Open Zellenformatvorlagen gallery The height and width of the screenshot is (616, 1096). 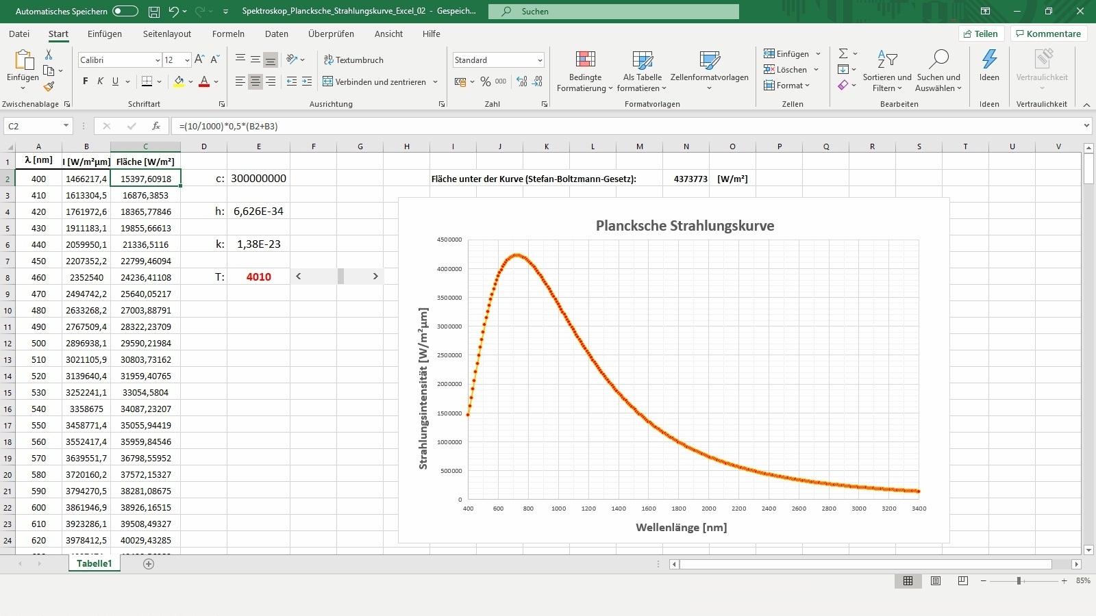coord(709,71)
